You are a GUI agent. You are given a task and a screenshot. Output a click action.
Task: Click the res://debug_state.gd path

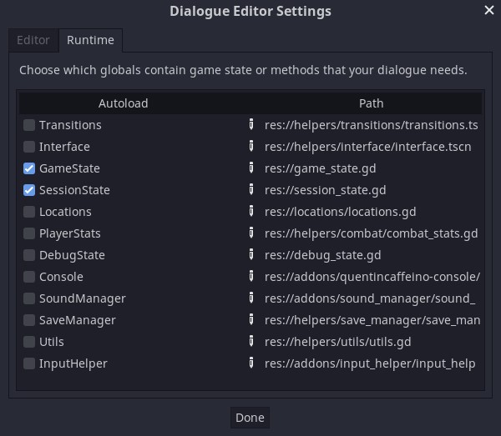pos(322,255)
